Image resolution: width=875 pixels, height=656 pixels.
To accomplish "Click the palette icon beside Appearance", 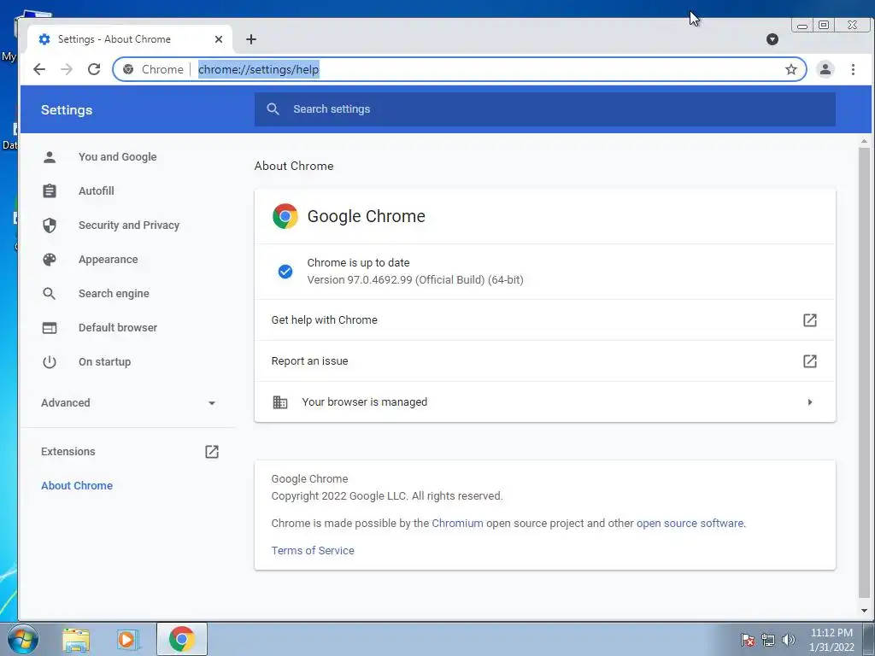I will click(x=49, y=260).
